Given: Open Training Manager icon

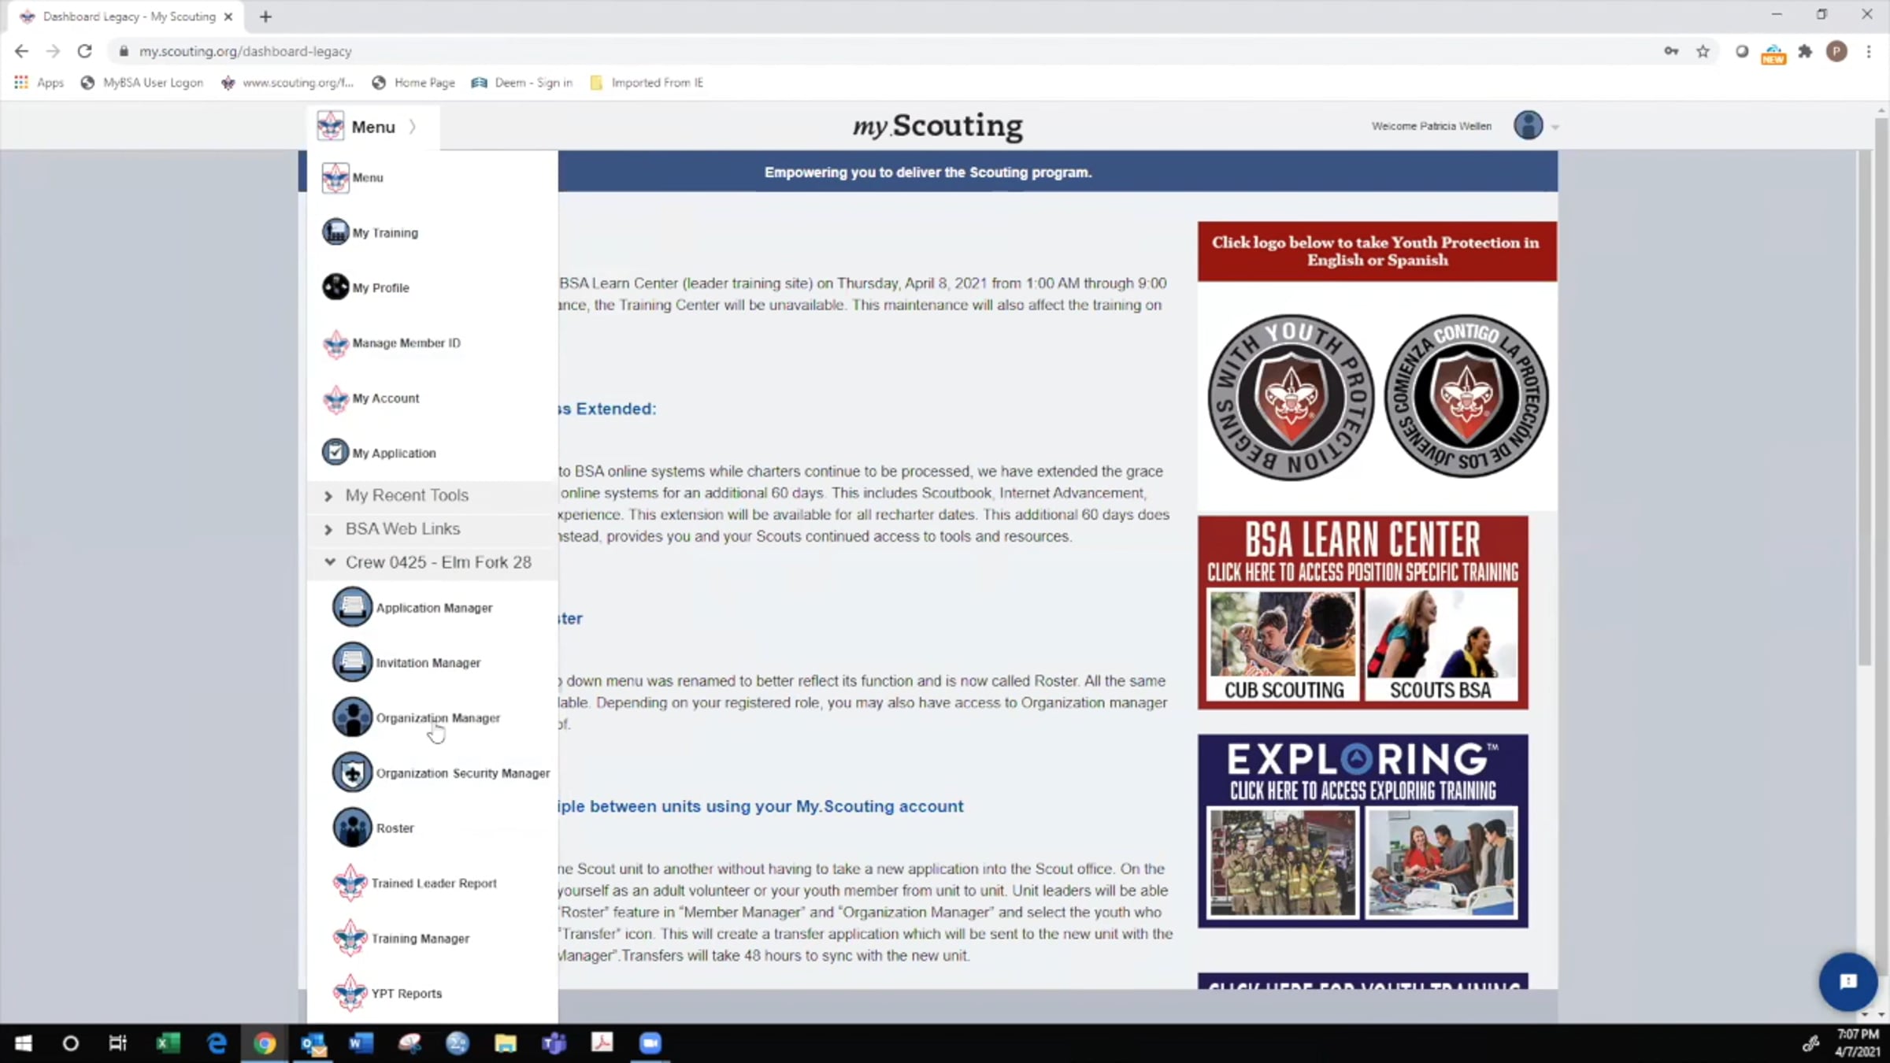Looking at the screenshot, I should coord(350,938).
